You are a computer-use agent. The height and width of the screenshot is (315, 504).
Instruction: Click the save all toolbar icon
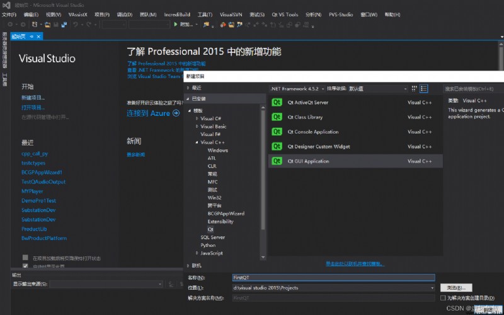pos(64,25)
